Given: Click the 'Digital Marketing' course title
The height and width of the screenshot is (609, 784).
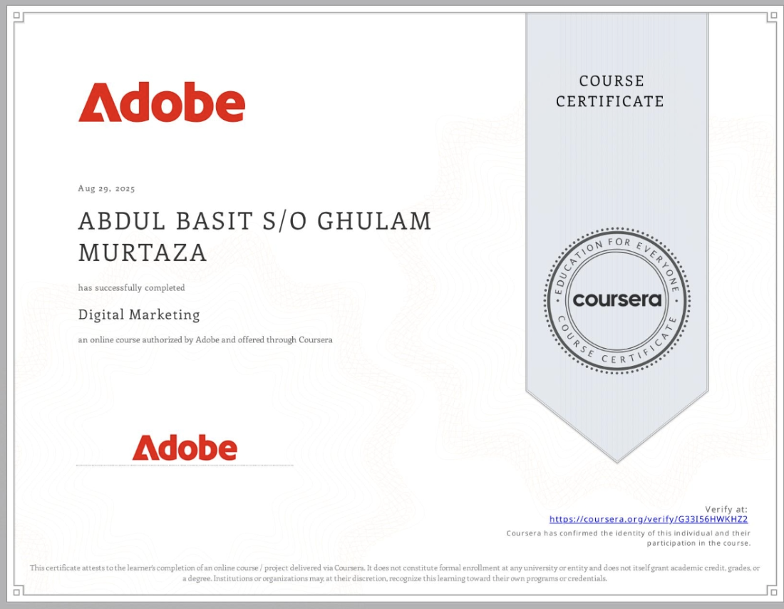Looking at the screenshot, I should tap(139, 314).
